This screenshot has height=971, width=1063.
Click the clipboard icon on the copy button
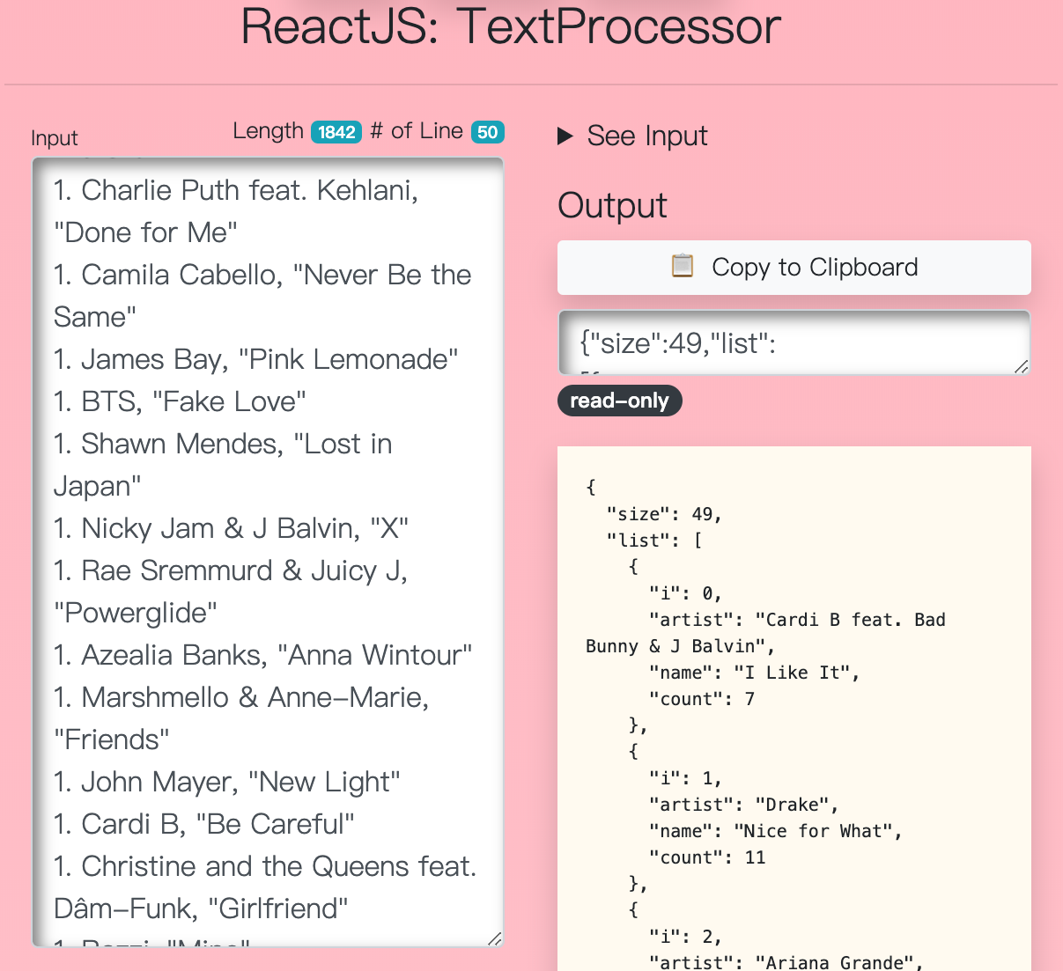point(683,267)
